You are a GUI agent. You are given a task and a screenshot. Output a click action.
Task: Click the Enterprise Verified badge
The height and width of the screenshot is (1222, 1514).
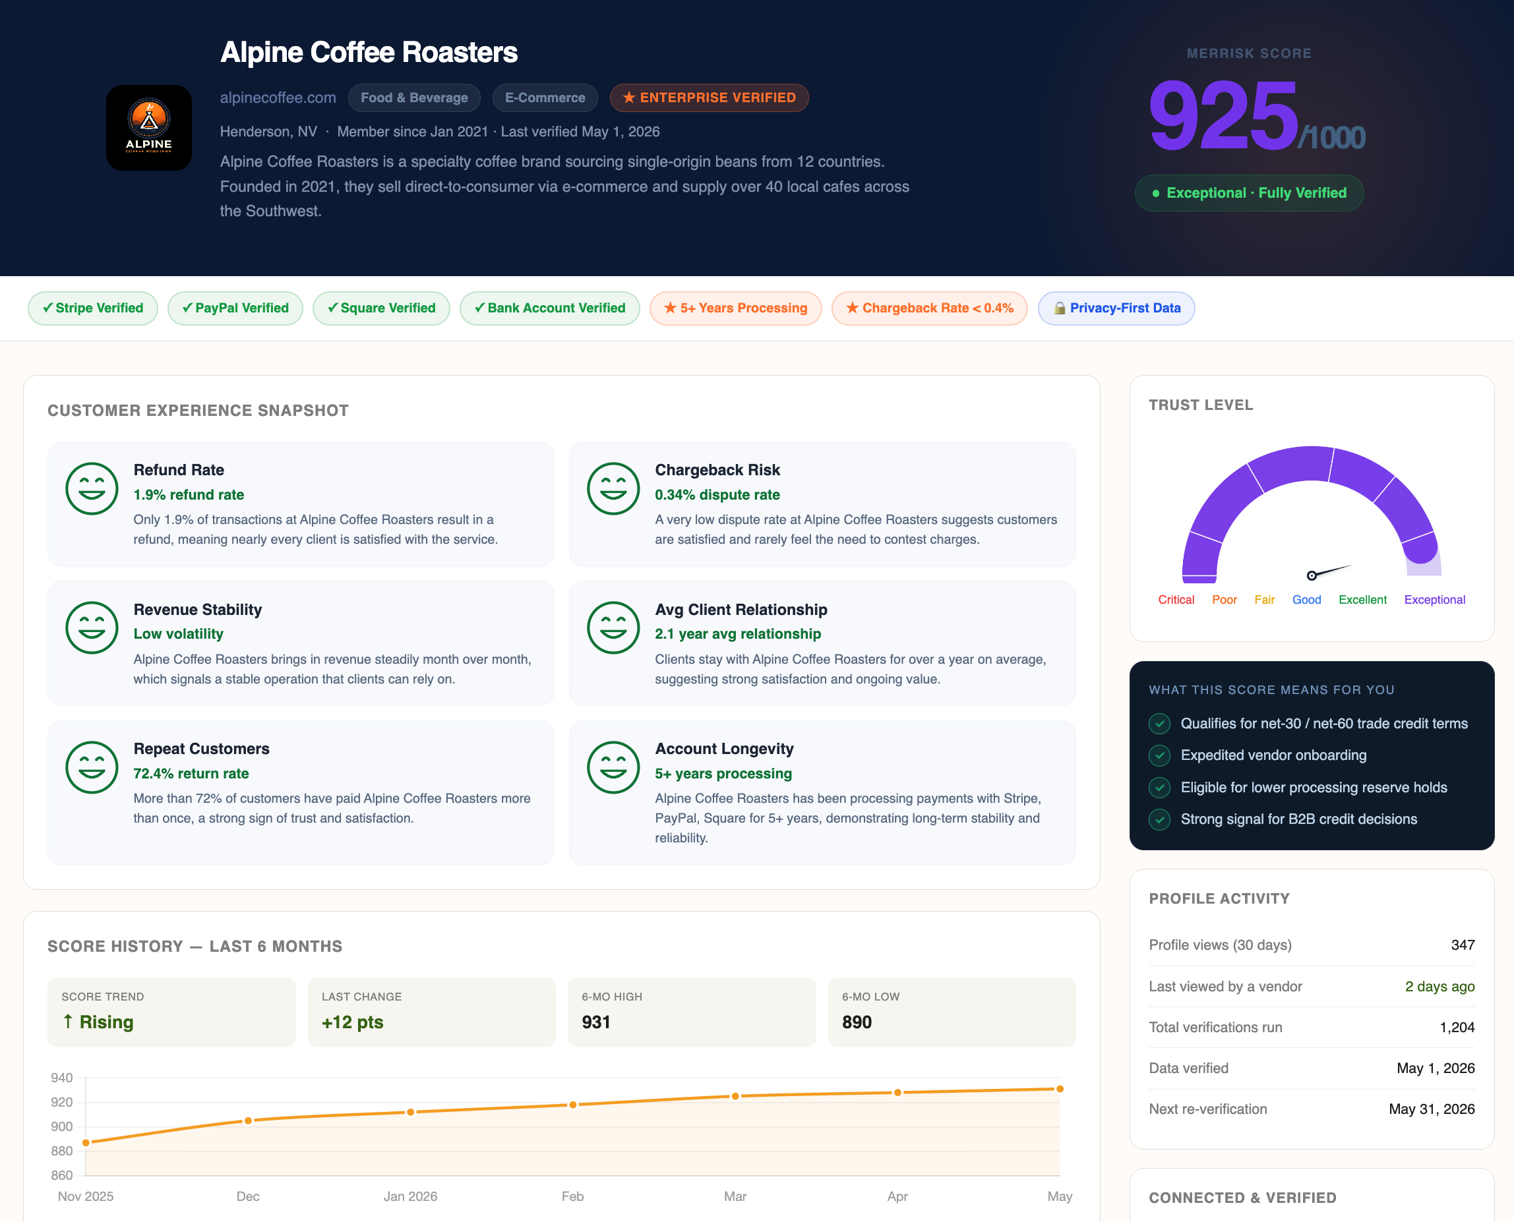tap(708, 98)
